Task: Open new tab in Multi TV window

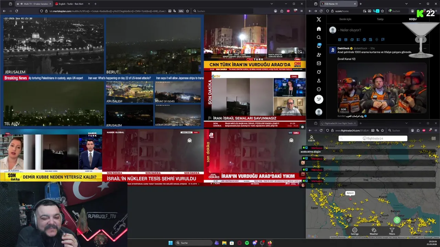Action: point(95,4)
